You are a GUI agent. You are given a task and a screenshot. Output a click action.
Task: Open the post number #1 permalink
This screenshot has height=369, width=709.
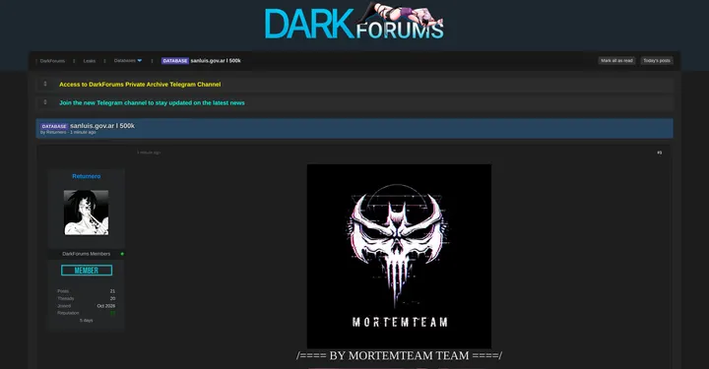[659, 153]
